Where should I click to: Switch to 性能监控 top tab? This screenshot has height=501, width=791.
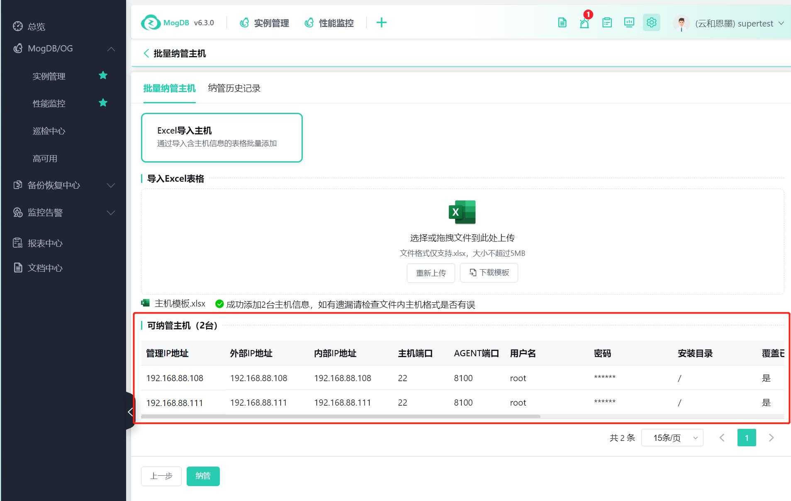[x=329, y=23]
